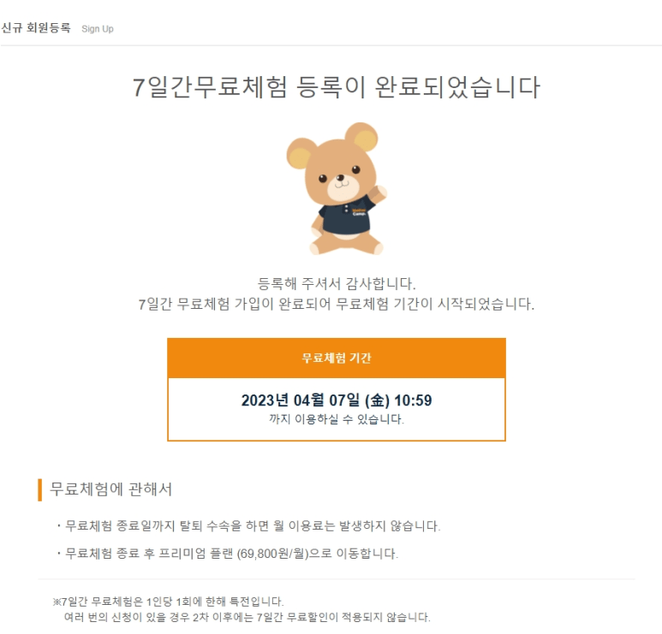Click the '등록해 주셔서 감사합니다.' thank-you line
This screenshot has height=634, width=662.
click(x=337, y=283)
